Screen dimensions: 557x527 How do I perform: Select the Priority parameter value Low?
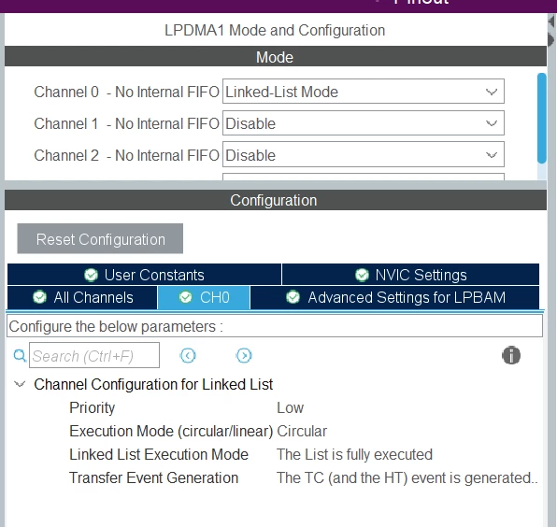tap(291, 407)
